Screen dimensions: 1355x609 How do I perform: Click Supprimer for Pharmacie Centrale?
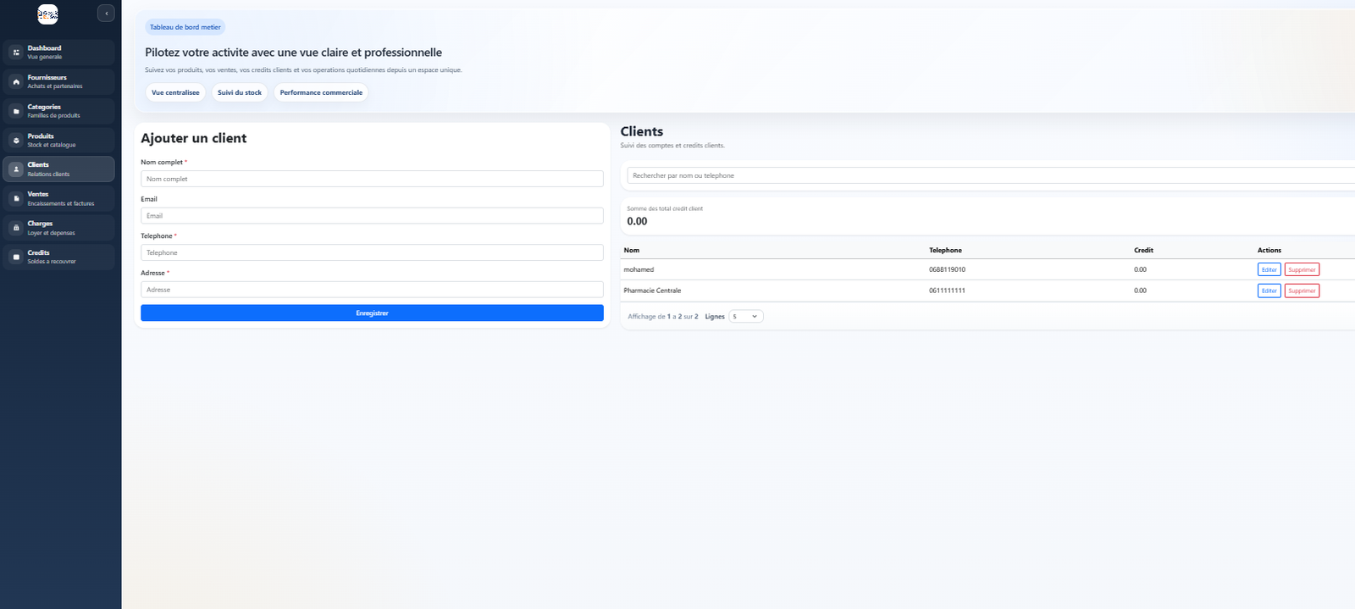[x=1302, y=291]
